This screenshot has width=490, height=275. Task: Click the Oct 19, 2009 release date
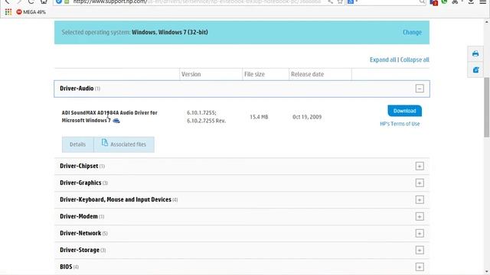307,117
